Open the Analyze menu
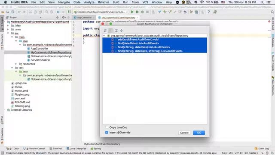 [89, 2]
